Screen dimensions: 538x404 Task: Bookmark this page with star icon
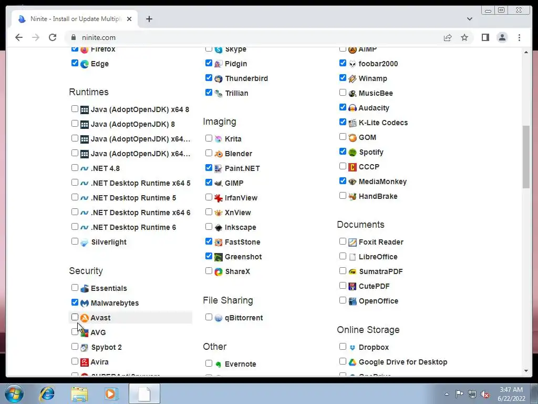464,37
